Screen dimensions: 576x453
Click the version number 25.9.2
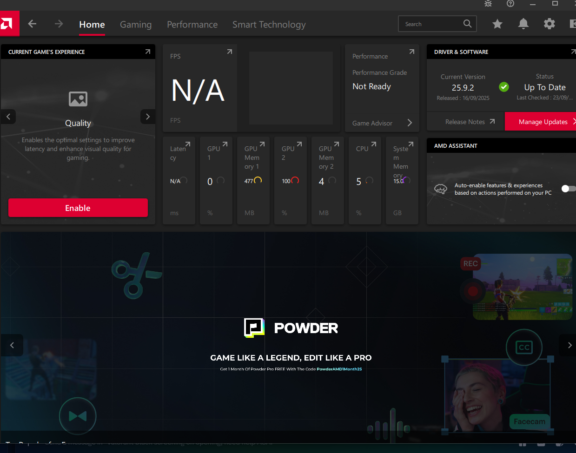[x=463, y=87]
